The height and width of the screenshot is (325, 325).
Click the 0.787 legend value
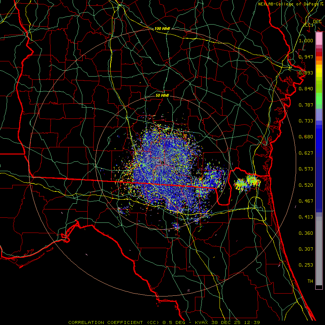click(306, 105)
